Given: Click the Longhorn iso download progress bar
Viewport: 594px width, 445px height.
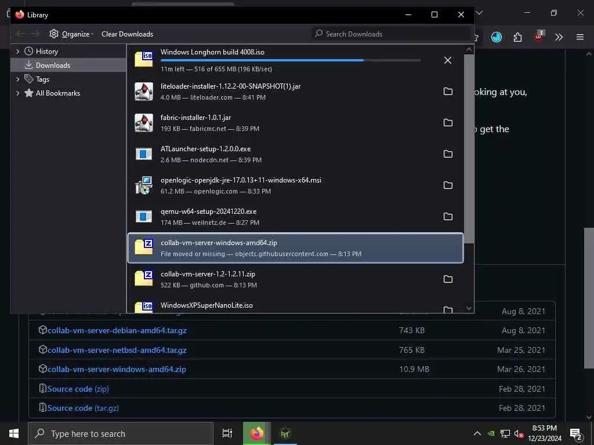Looking at the screenshot, I should [x=291, y=60].
